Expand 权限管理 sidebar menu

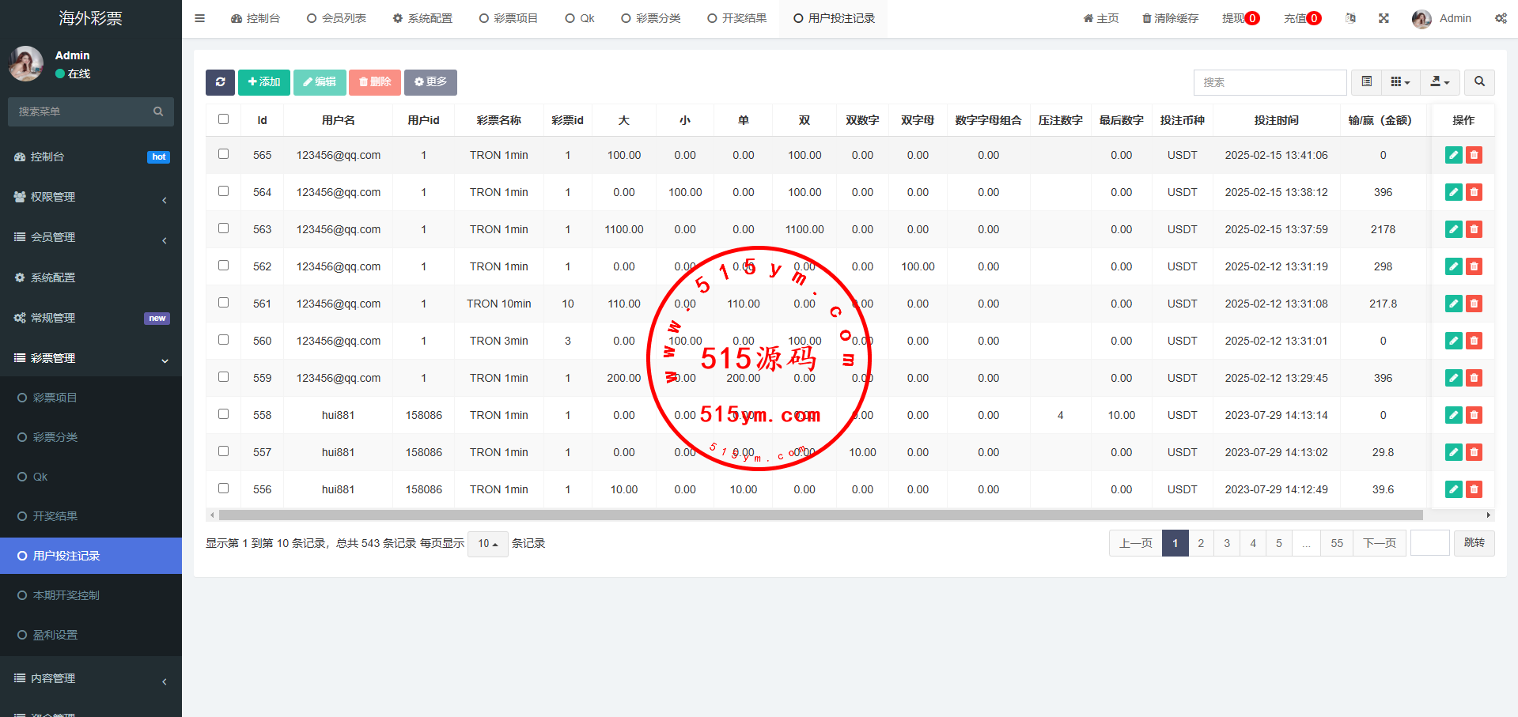(91, 198)
